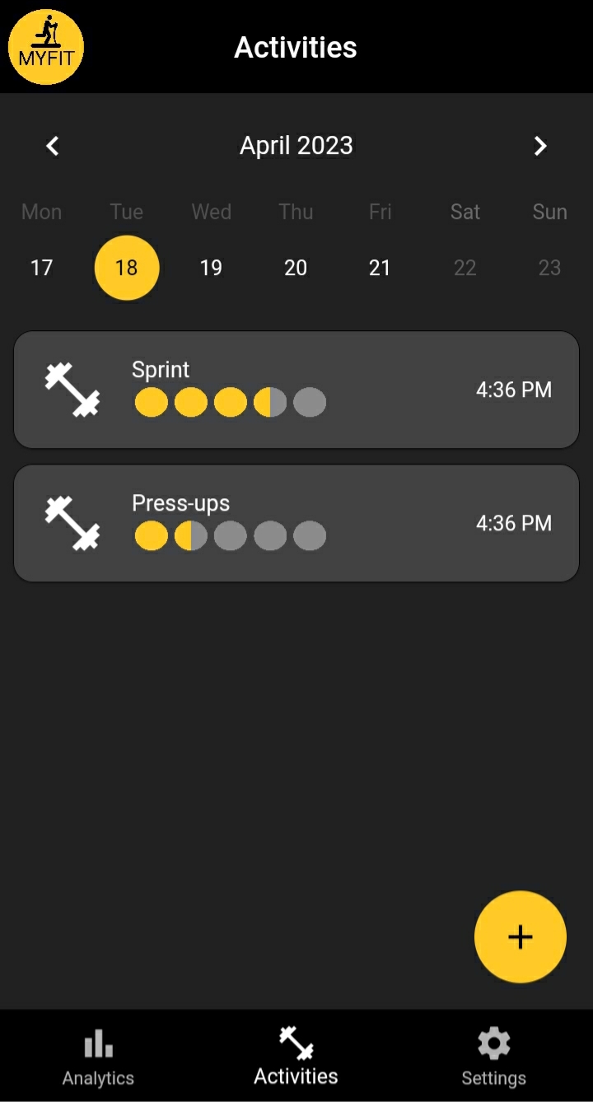Tap the yellow plus add button

click(x=520, y=936)
